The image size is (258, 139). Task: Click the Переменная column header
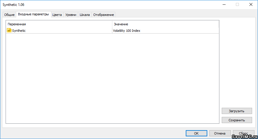59,24
